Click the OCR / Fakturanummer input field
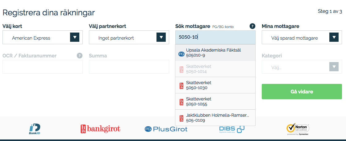346x141 pixels. (x=43, y=67)
